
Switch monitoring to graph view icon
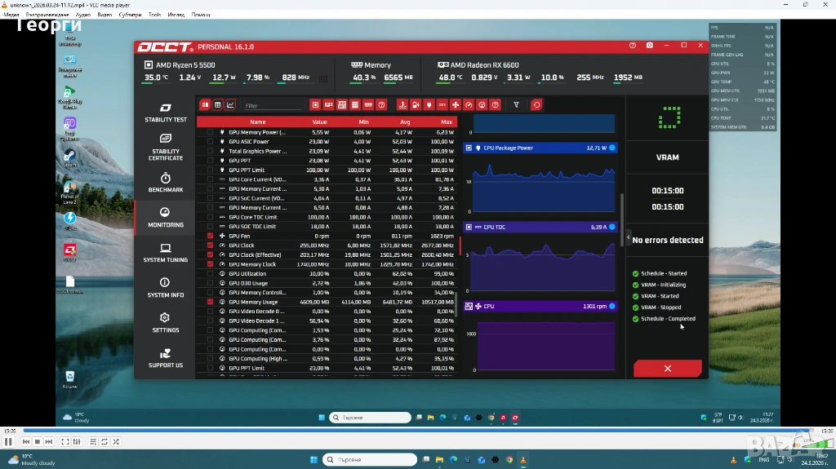click(230, 105)
